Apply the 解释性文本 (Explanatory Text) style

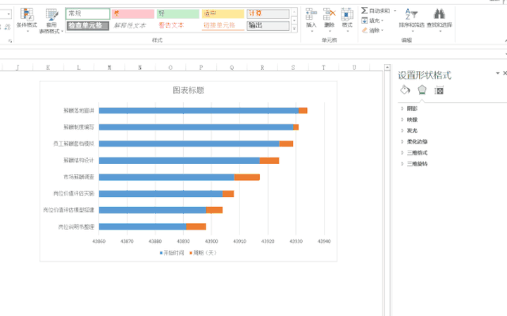click(133, 25)
